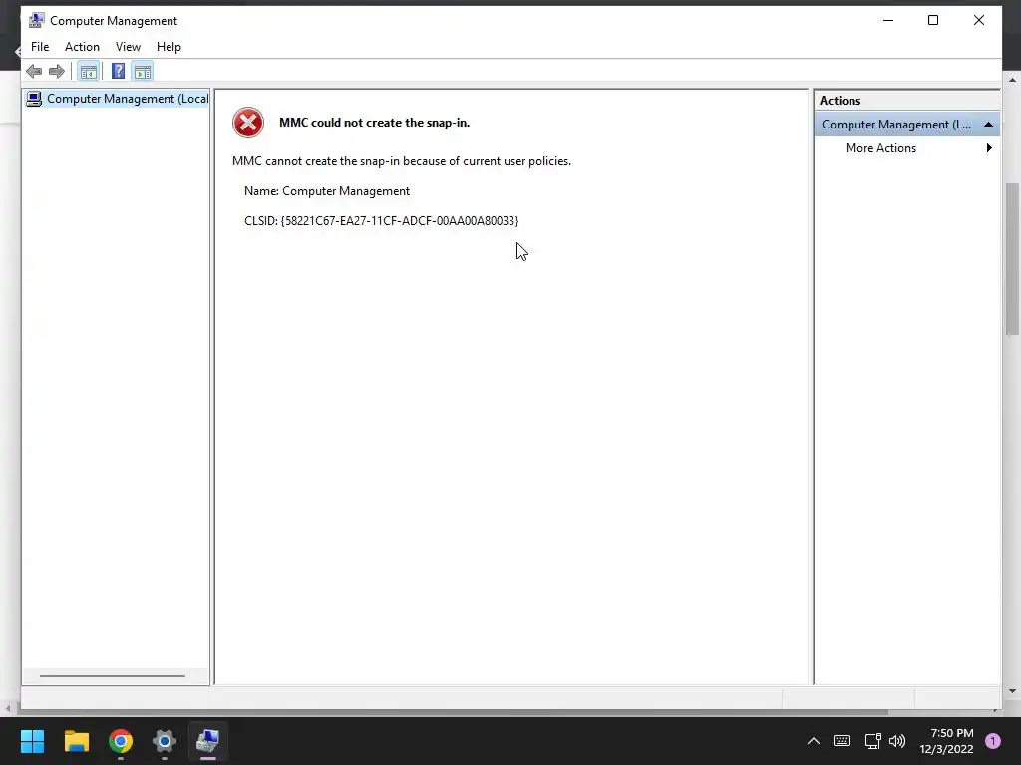Click the red error X icon
Image resolution: width=1021 pixels, height=765 pixels.
coord(248,123)
